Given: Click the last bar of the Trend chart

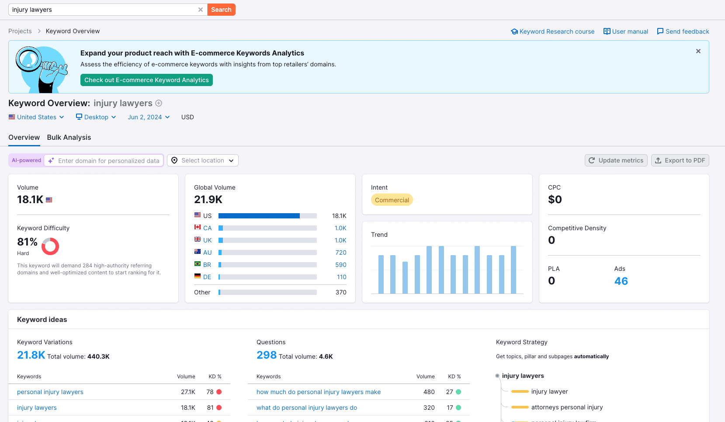Looking at the screenshot, I should (x=513, y=270).
